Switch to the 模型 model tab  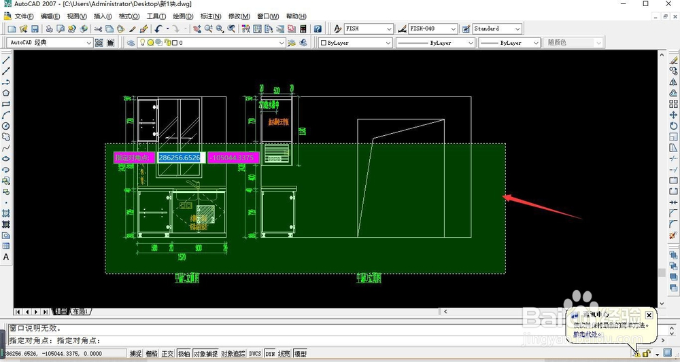[61, 311]
